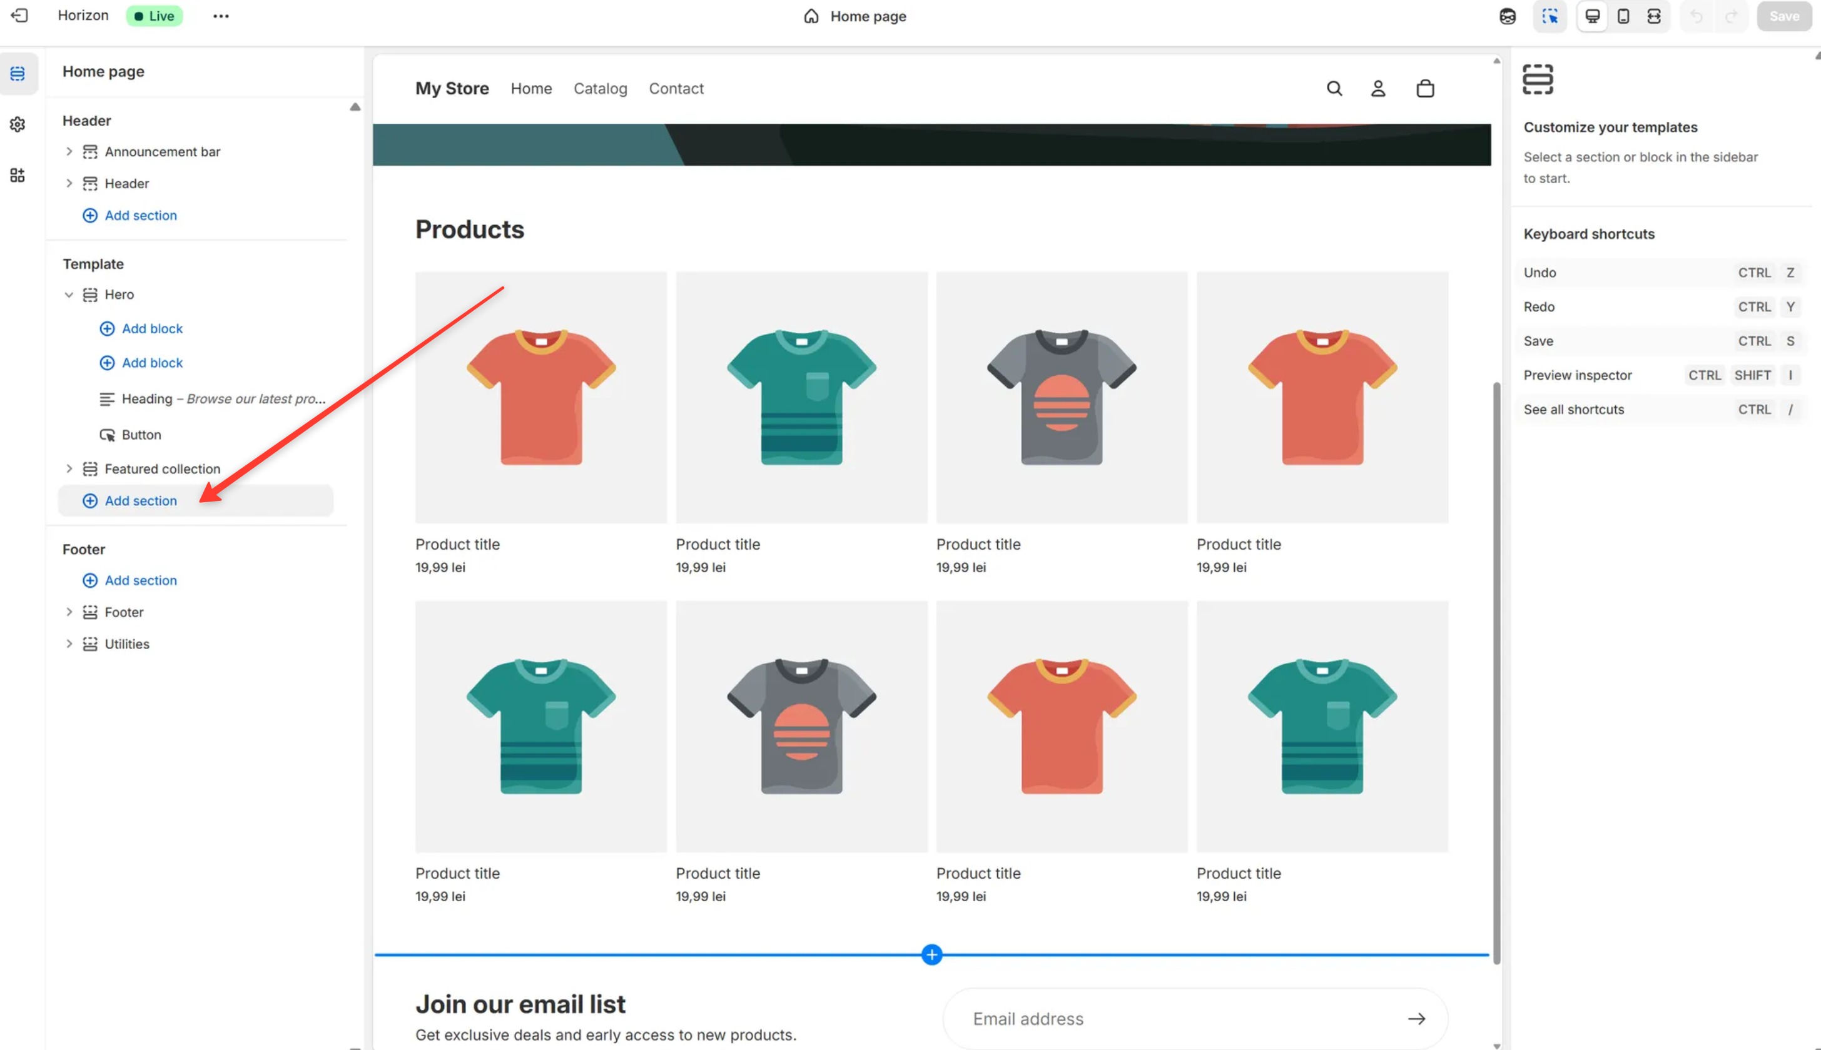The image size is (1821, 1050).
Task: Switch to mobile preview icon
Action: [1623, 16]
